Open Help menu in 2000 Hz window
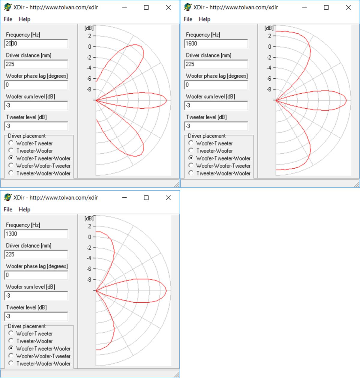Screen dimensions: 360x378 [24, 19]
